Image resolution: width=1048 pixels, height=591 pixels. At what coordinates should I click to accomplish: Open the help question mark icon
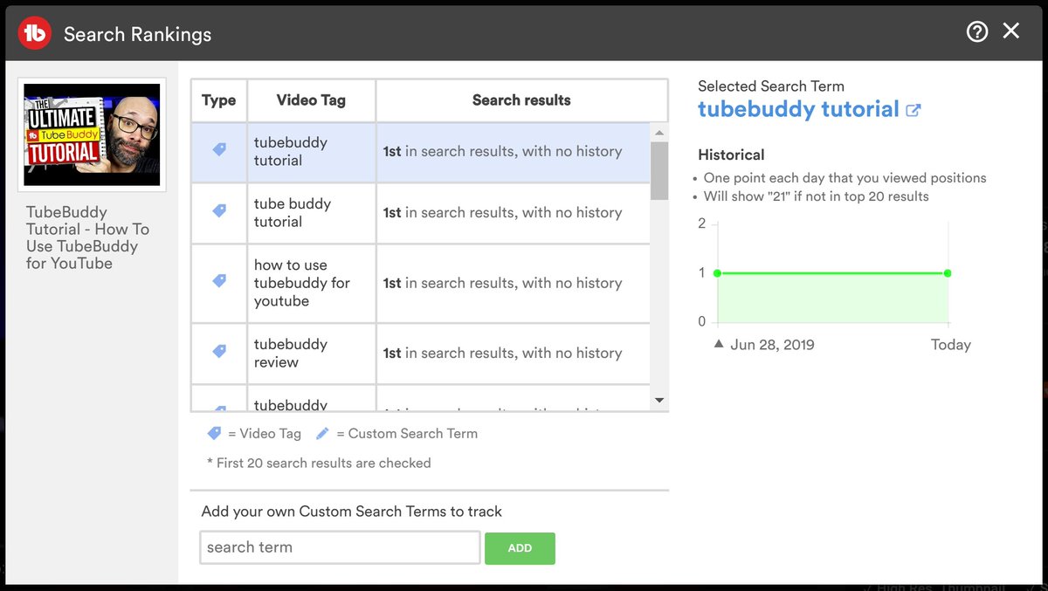point(977,31)
